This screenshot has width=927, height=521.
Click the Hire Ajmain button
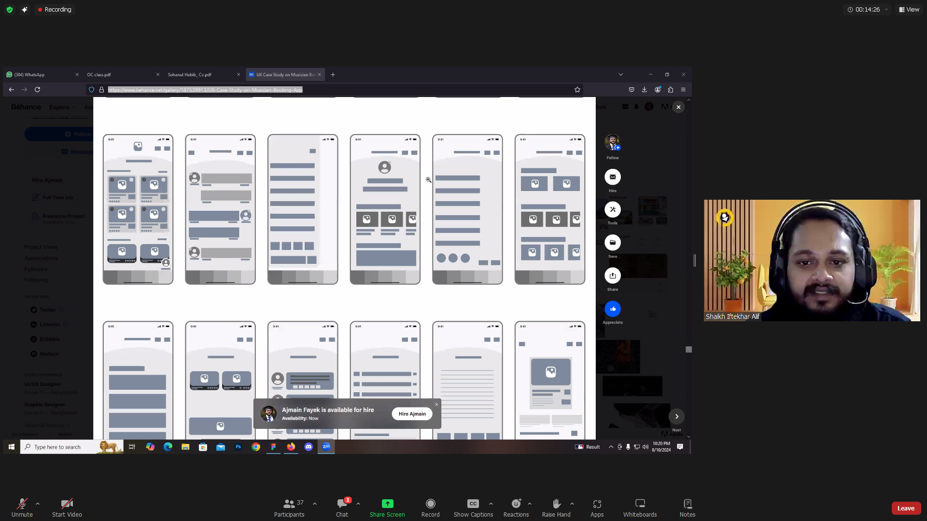[x=412, y=414]
